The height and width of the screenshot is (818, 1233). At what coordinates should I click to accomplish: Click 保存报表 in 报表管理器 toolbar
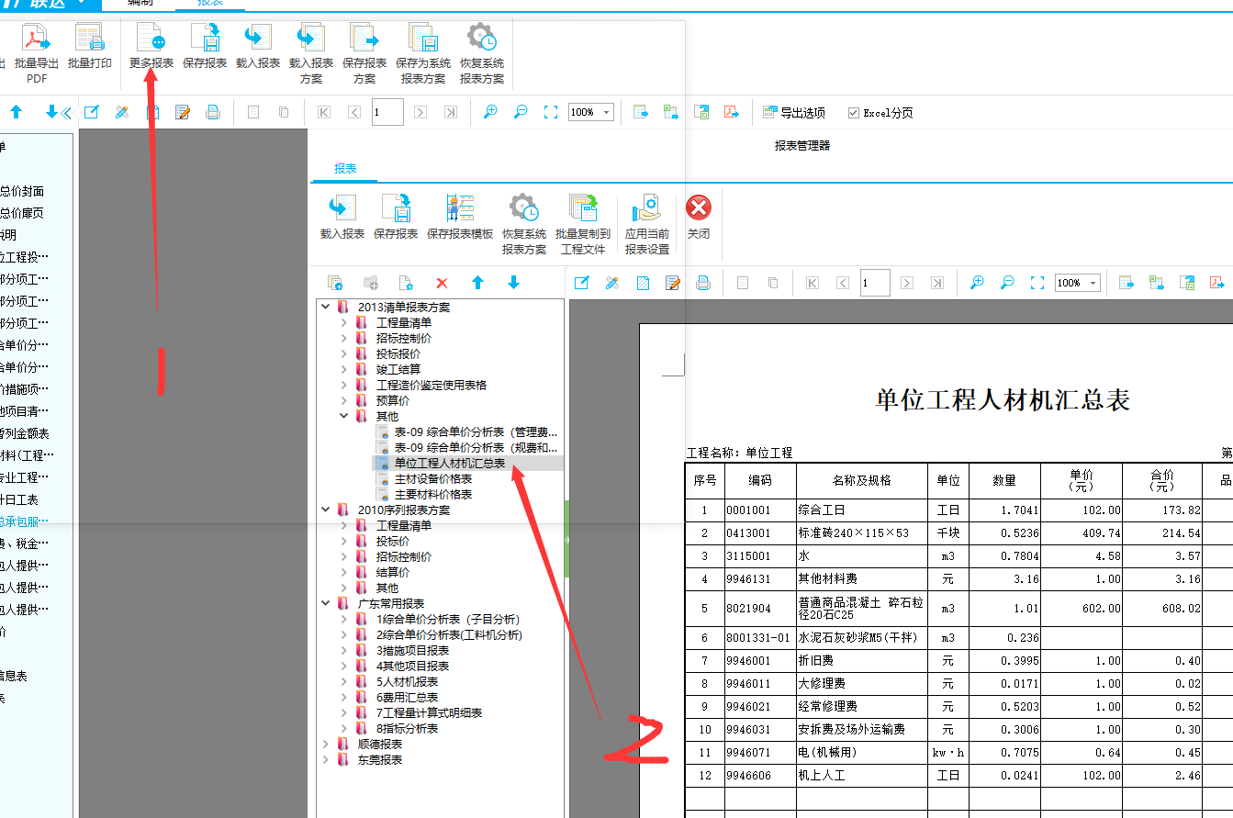(x=396, y=218)
